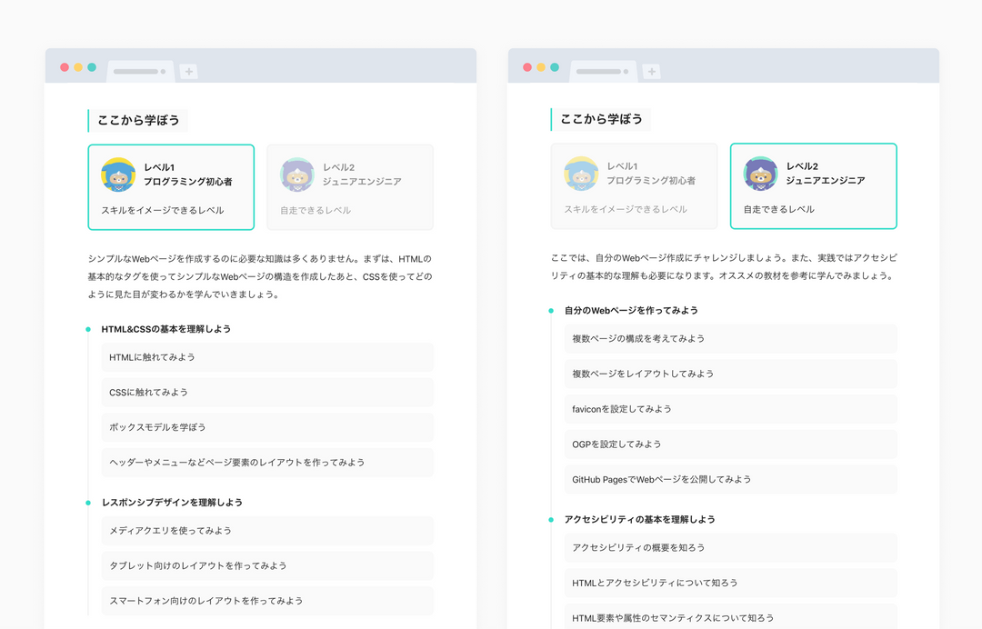Click the right window's Level 1 mascot avatar
The height and width of the screenshot is (629, 982).
pos(581,174)
